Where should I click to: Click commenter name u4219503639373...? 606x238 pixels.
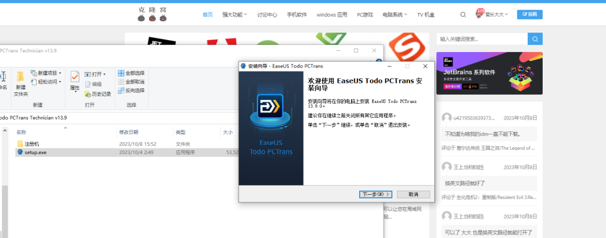pyautogui.click(x=474, y=118)
